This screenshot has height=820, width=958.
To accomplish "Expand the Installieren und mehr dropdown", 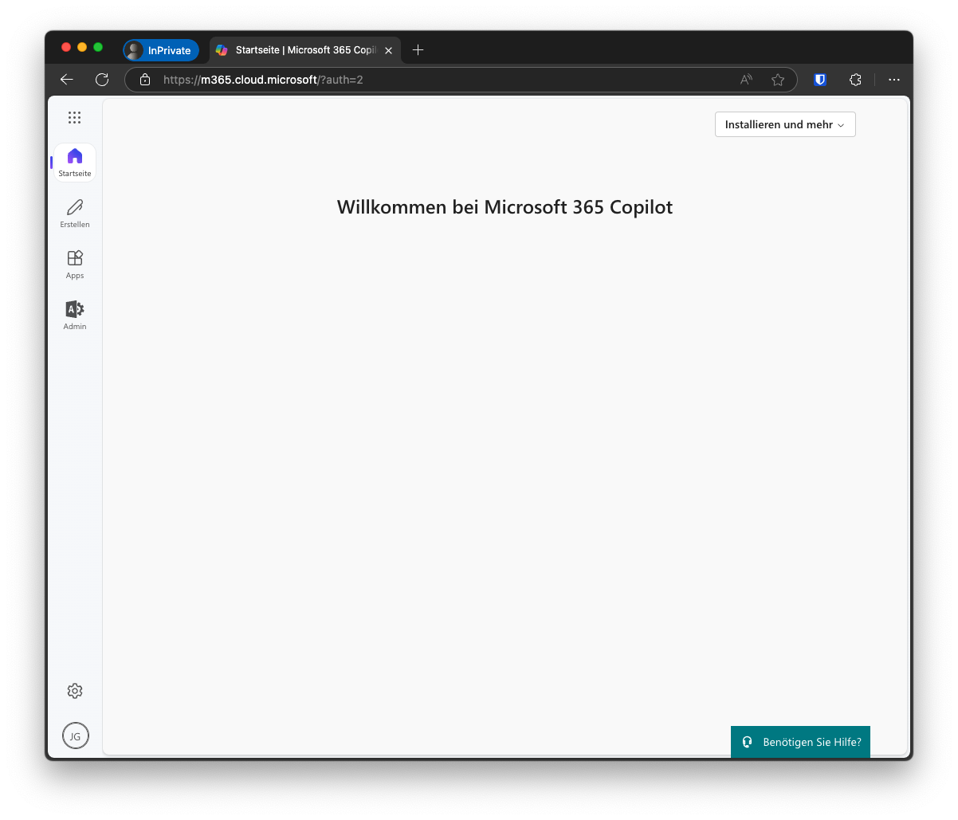I will coord(785,124).
